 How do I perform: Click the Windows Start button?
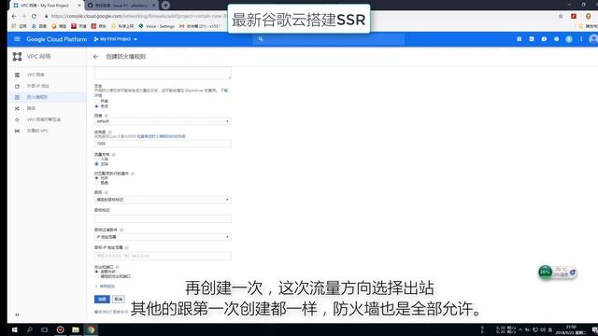point(14,329)
